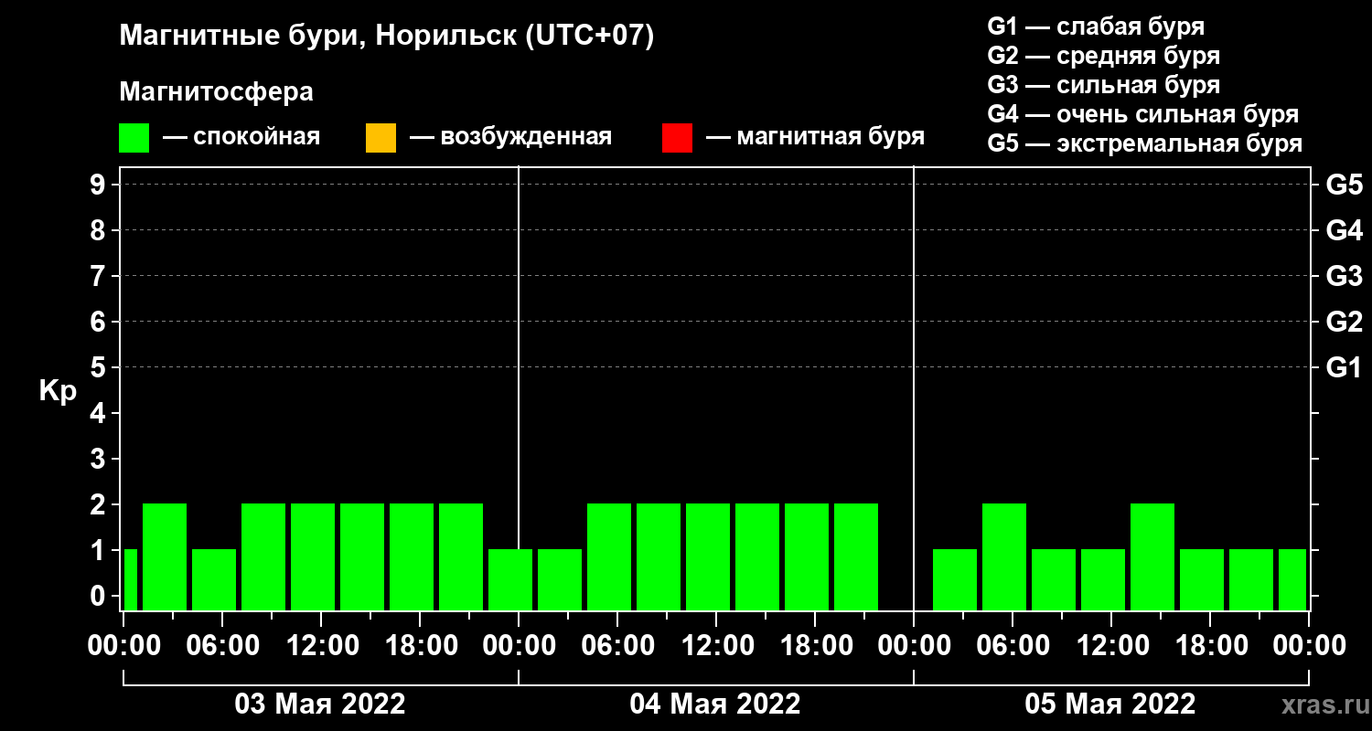Click the Kp 2 bar before 06:00 on 05 May

(x=1004, y=556)
